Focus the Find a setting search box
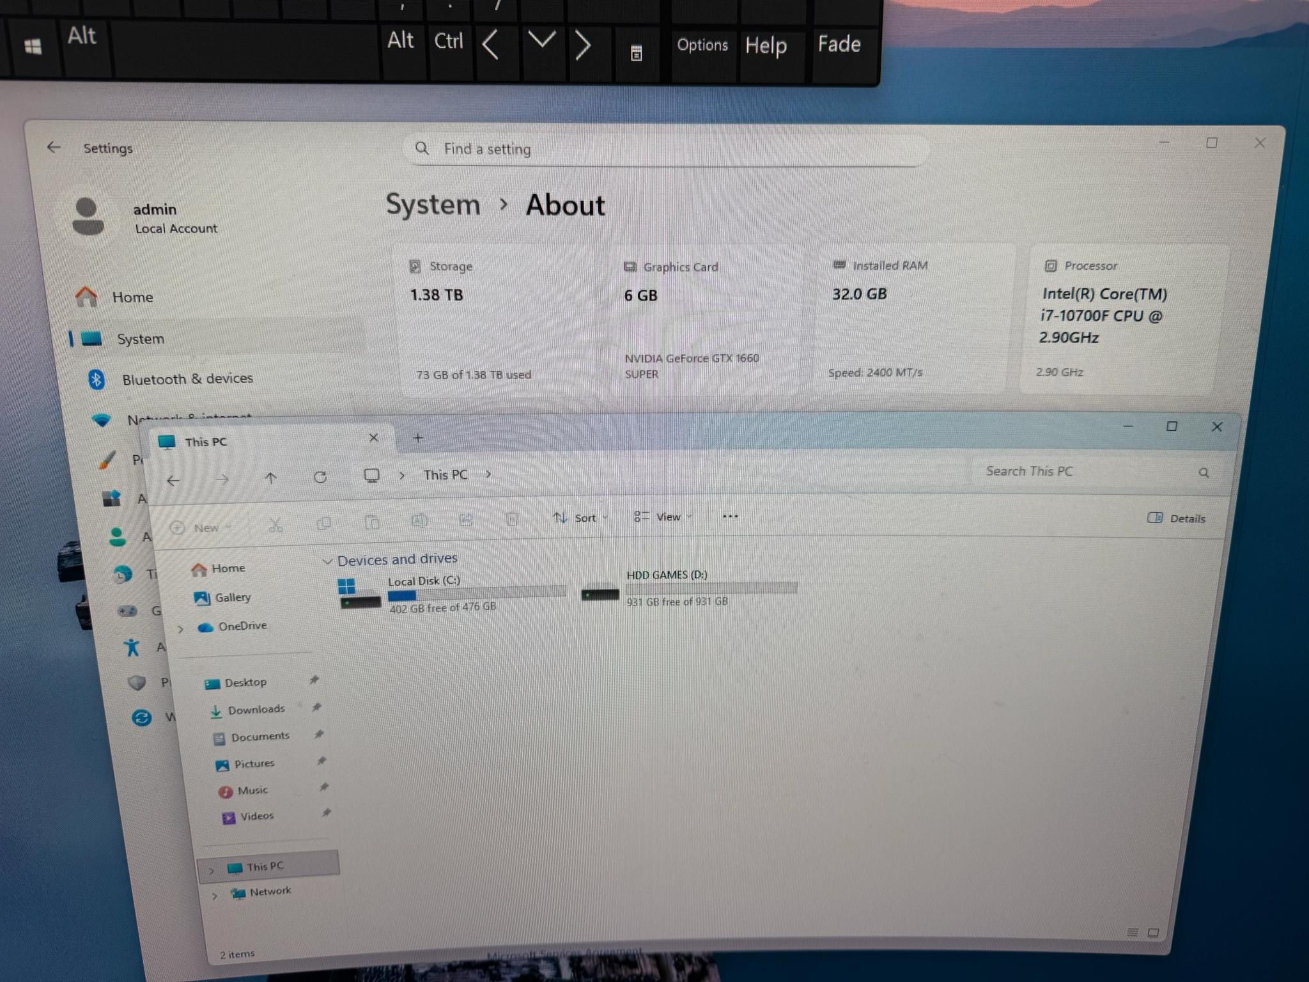1309x982 pixels. (665, 150)
